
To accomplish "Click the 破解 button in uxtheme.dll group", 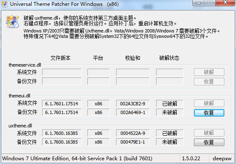I will [209, 133].
